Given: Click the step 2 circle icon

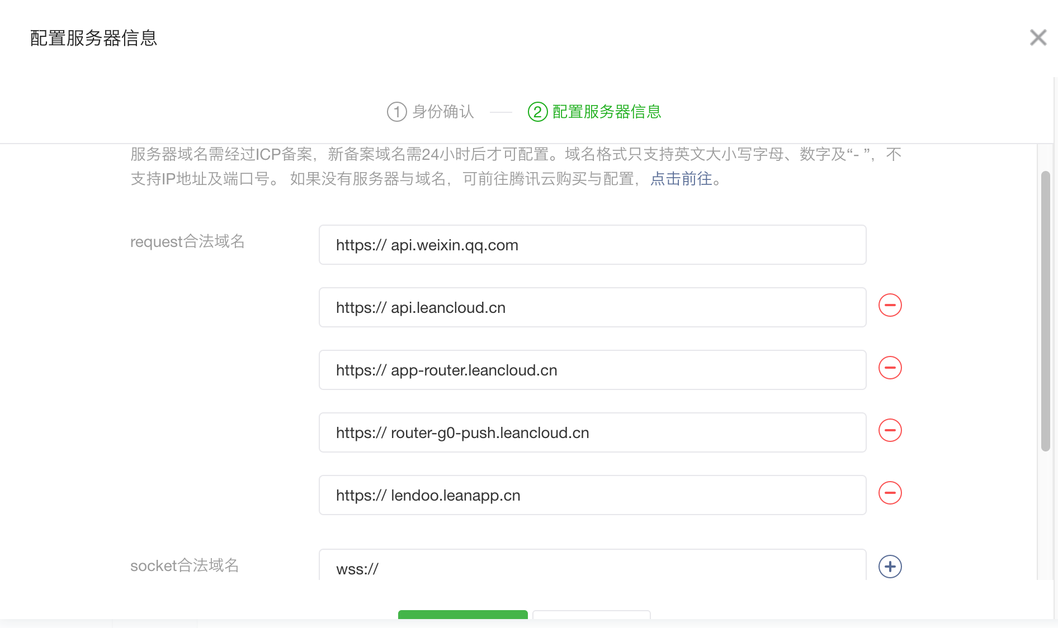Looking at the screenshot, I should click(x=537, y=112).
